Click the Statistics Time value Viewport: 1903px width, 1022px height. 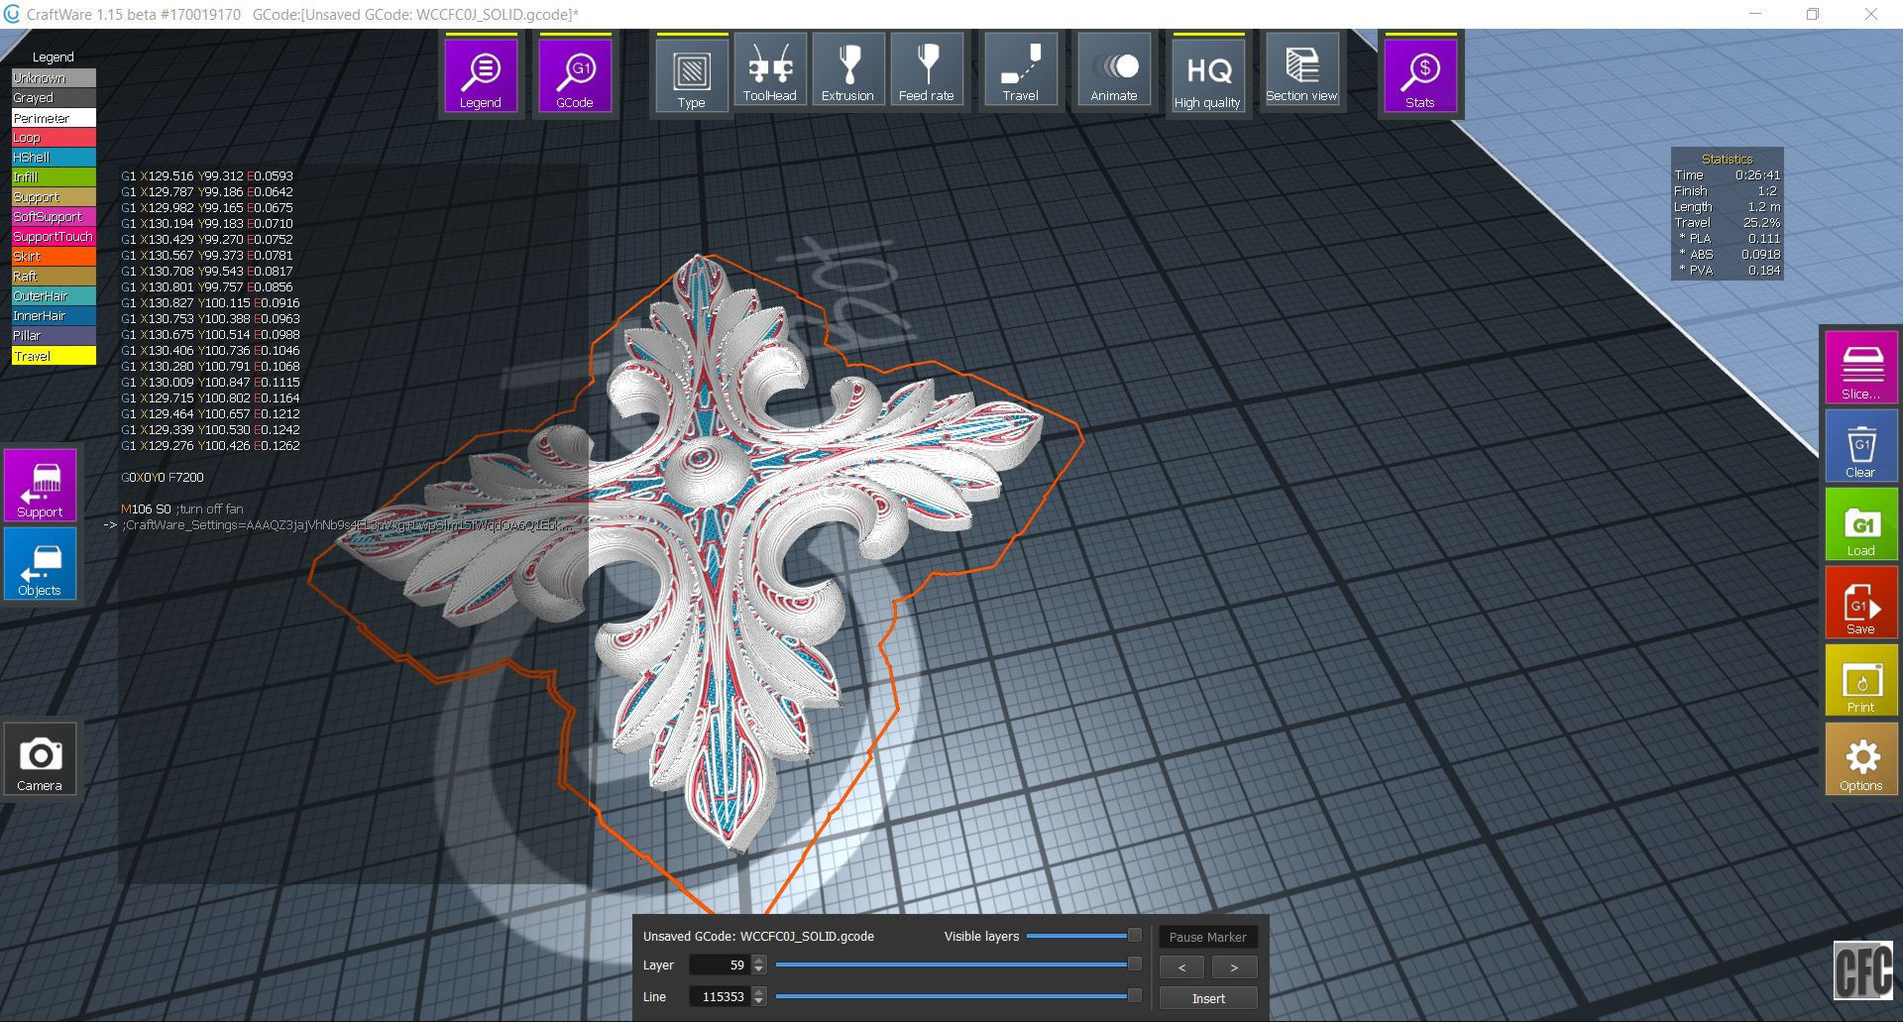1757,175
